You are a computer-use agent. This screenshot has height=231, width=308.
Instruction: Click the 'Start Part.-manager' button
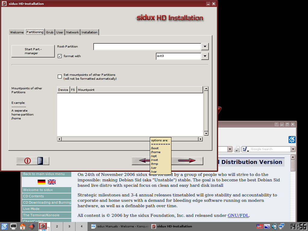pyautogui.click(x=33, y=51)
